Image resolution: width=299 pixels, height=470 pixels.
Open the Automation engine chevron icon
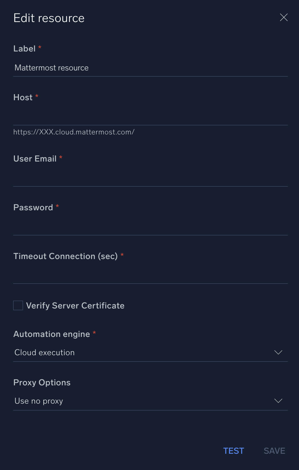coord(278,352)
